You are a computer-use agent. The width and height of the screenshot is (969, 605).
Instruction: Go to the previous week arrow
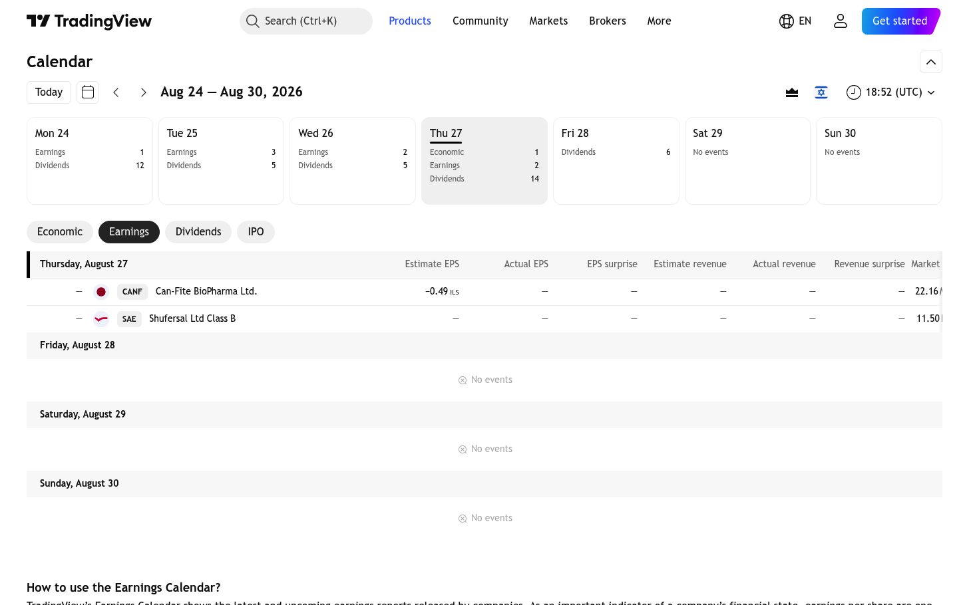[116, 92]
